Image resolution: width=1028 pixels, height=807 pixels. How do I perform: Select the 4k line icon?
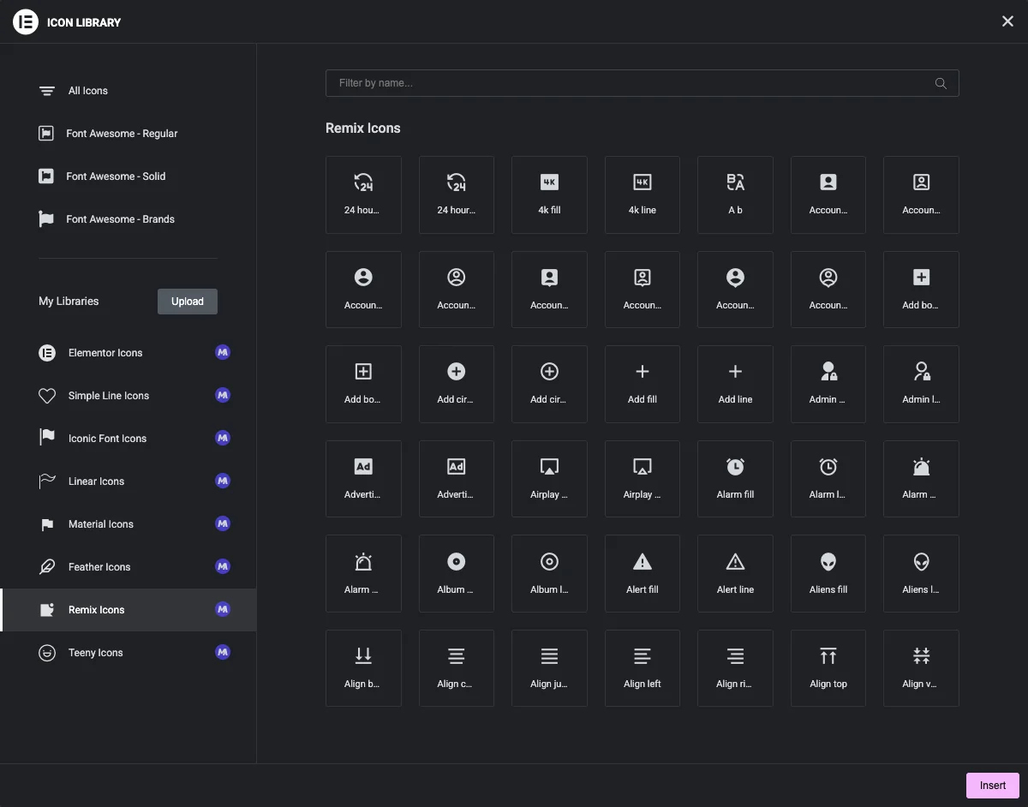[x=642, y=194]
